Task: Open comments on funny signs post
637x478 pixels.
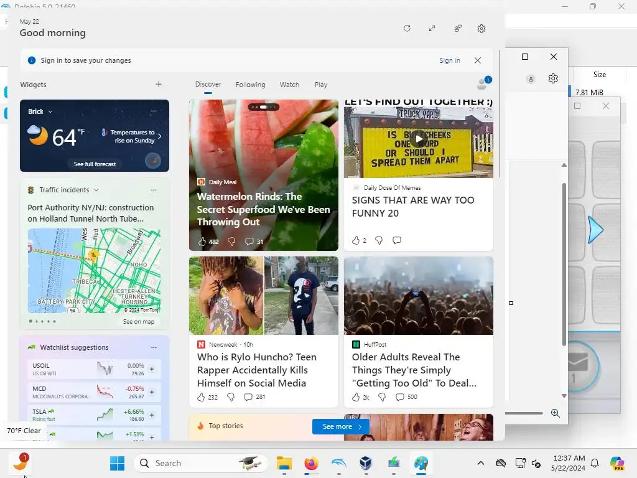Action: tap(396, 240)
